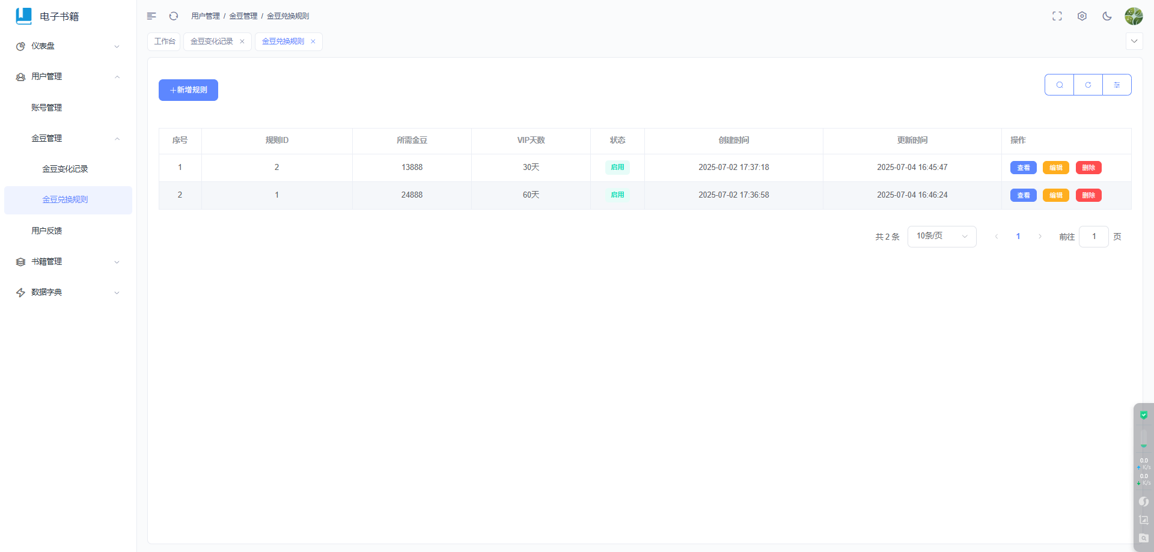Screen dimensions: 1154x552
Task: Open the column settings slider icon
Action: tap(1117, 85)
